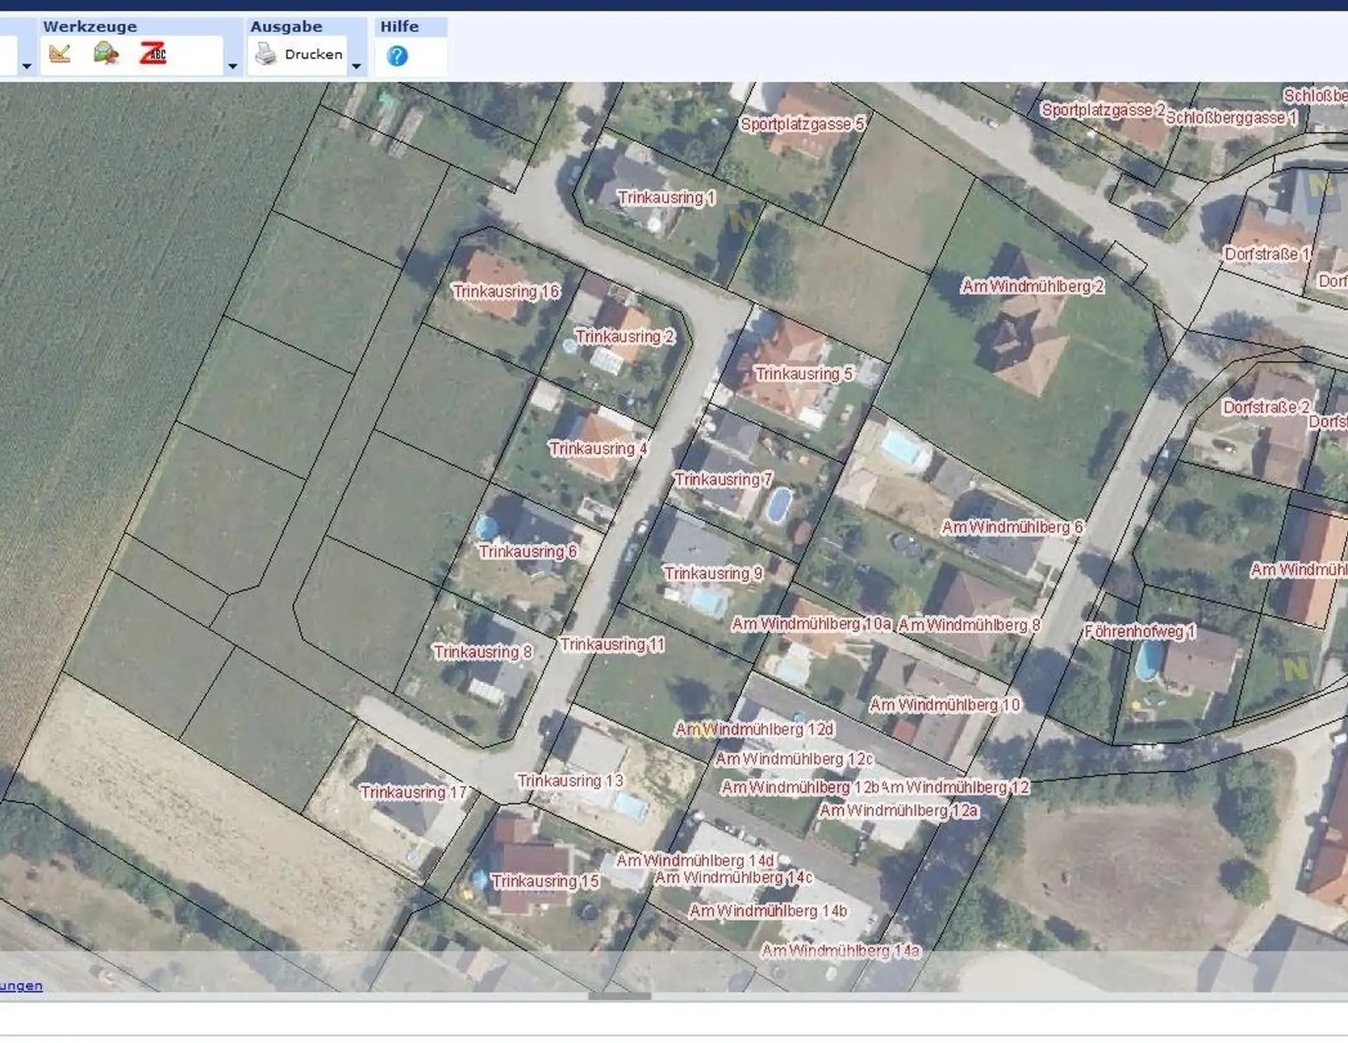This screenshot has height=1043, width=1348.
Task: Select the Föhrenhofweg 1 address label
Action: coord(1139,632)
